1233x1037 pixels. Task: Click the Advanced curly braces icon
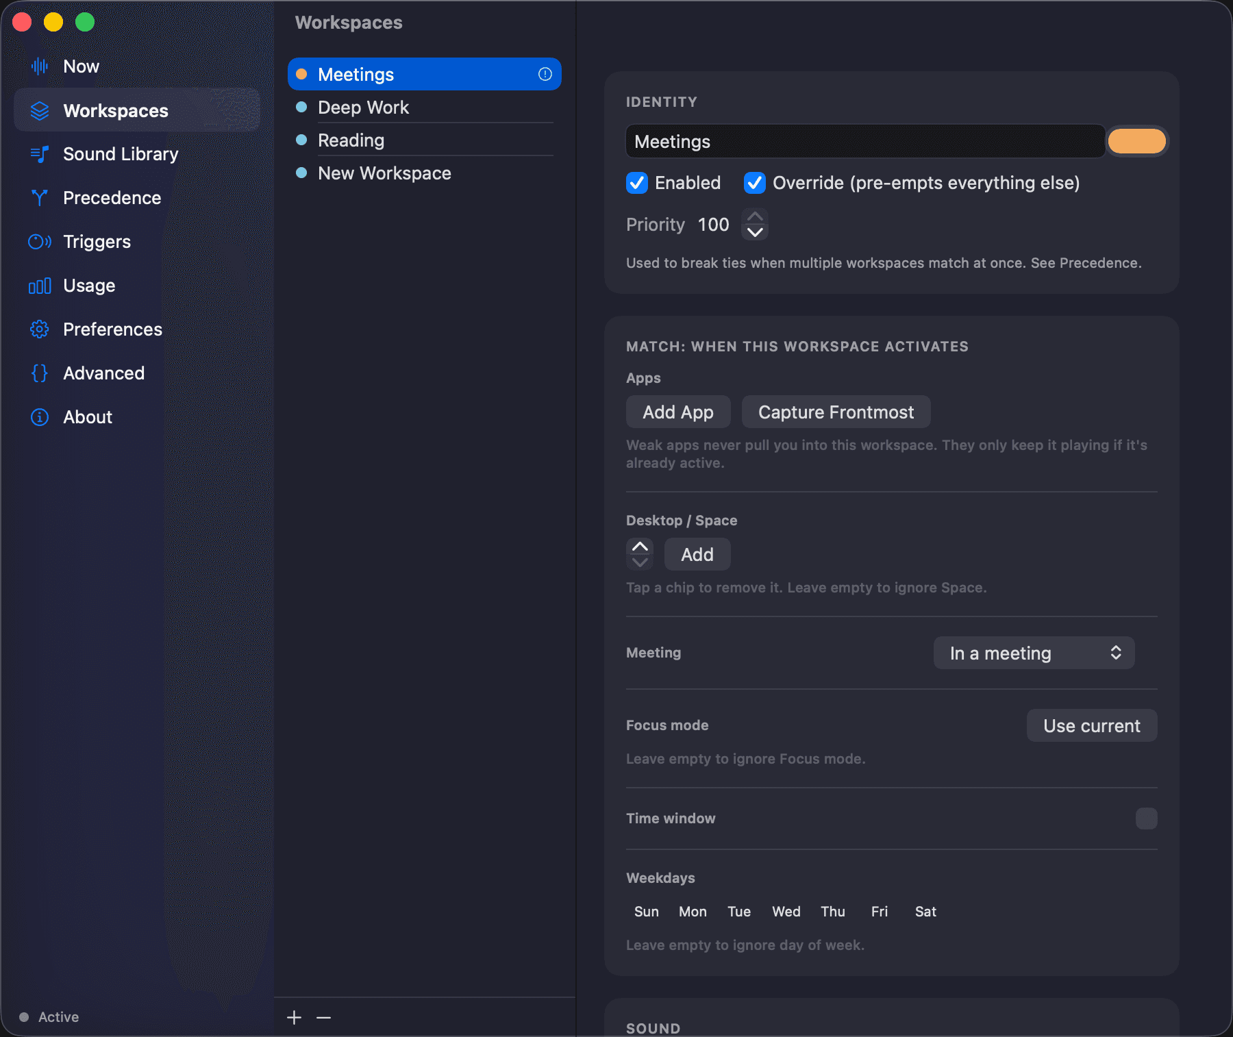(40, 373)
